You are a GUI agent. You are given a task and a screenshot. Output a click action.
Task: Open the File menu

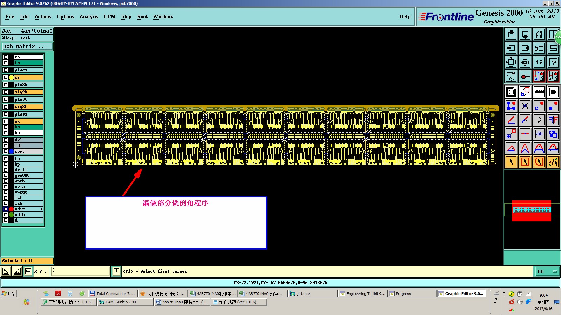pyautogui.click(x=10, y=16)
